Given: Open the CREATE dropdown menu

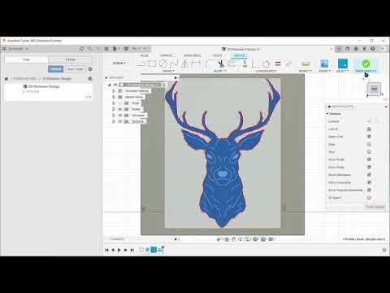Looking at the screenshot, I should coord(168,71).
